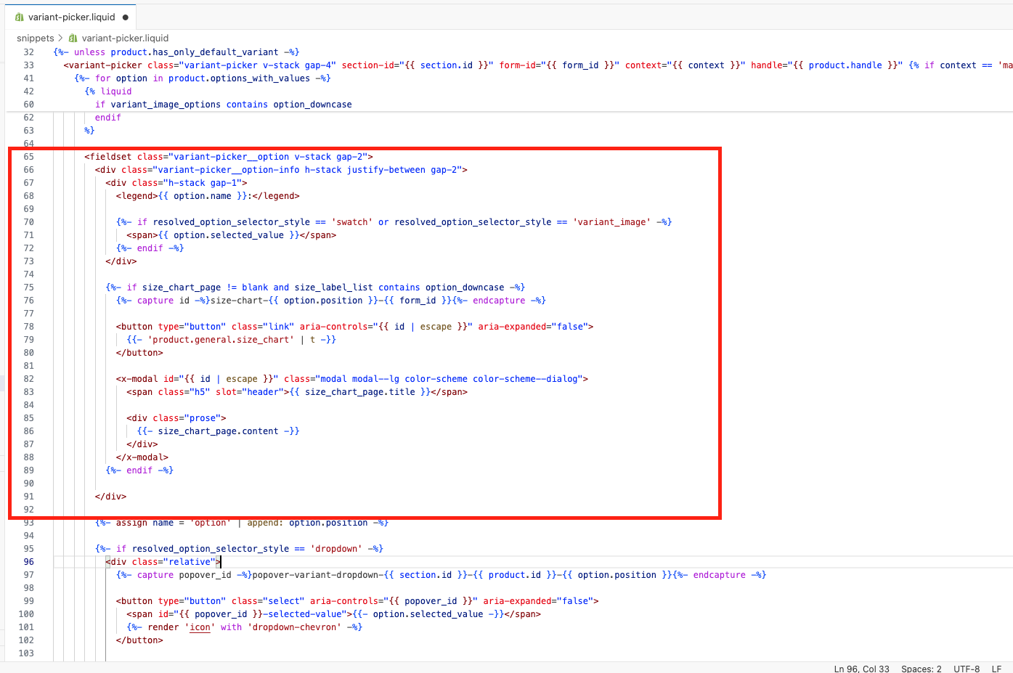The image size is (1013, 673).
Task: Change the UTF-8 encoding in the status bar
Action: (x=966, y=669)
